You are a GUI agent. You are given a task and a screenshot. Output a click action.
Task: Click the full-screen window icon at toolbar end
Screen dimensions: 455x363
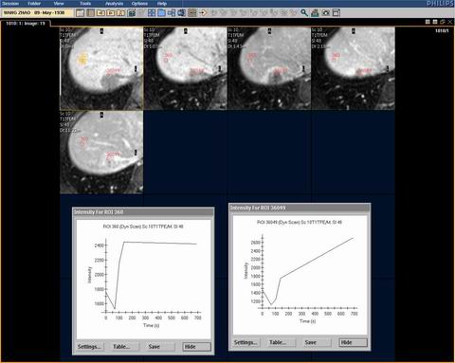click(x=337, y=13)
